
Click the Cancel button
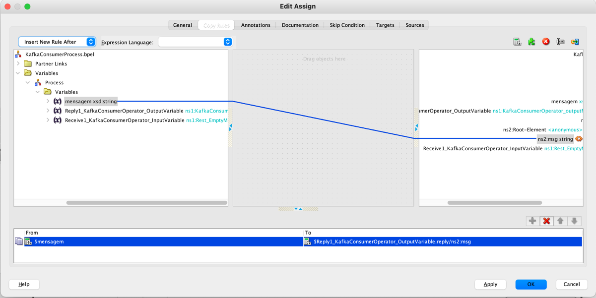tap(572, 284)
